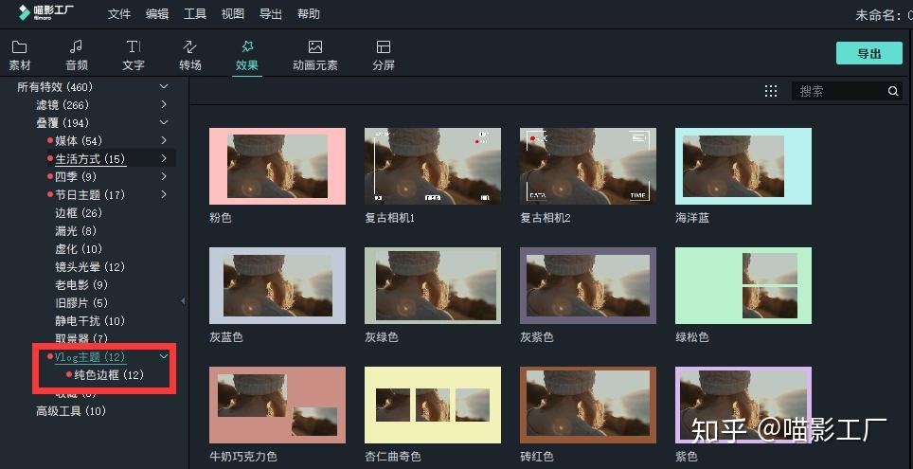Open the 视图 menu
Viewport: 913px width, 469px height.
[232, 14]
